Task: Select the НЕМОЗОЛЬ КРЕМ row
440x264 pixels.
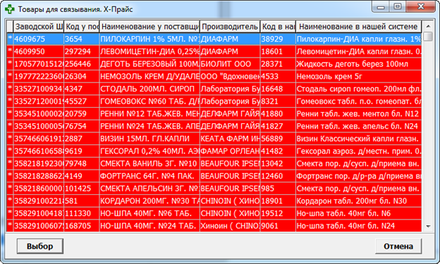Action: click(214, 76)
